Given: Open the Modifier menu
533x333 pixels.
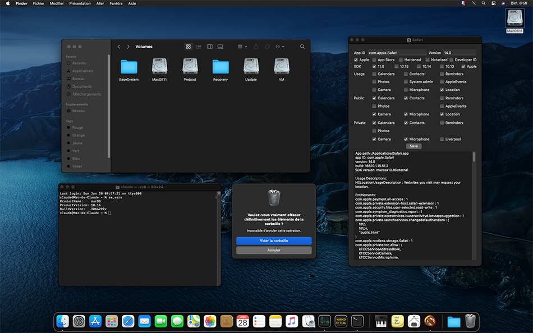Looking at the screenshot, I should (x=57, y=3).
